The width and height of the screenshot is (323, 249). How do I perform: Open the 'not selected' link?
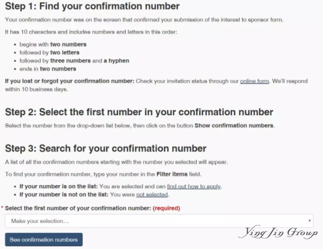(152, 195)
